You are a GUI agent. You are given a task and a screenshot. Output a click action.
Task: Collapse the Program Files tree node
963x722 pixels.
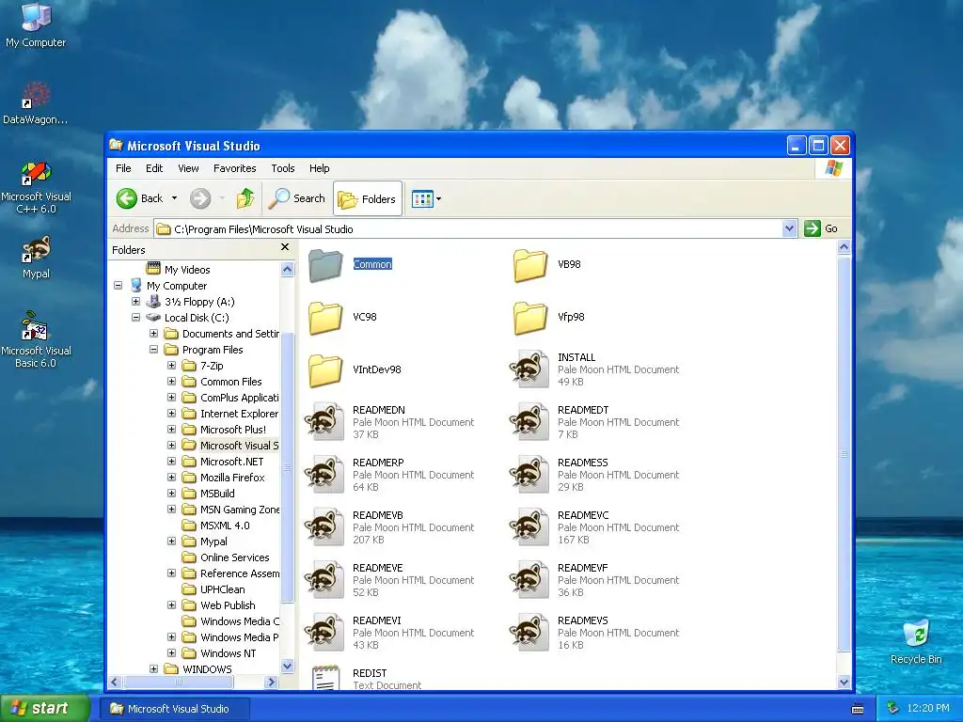pos(153,350)
